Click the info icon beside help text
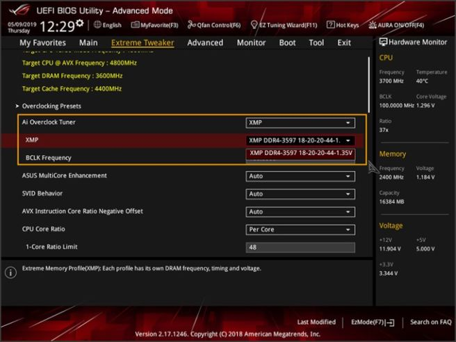456x342 pixels. [x=10, y=272]
